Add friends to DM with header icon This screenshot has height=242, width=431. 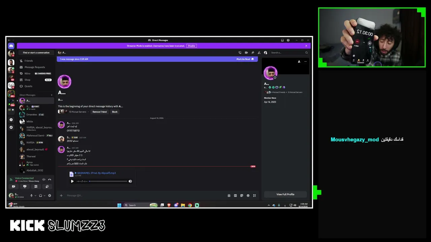(259, 53)
